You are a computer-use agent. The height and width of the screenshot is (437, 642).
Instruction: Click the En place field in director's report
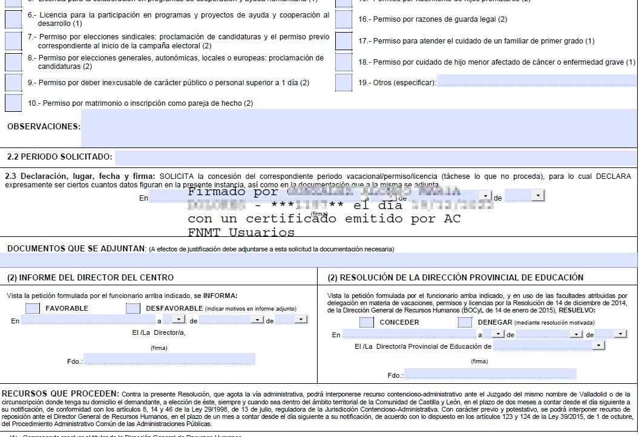(x=88, y=320)
